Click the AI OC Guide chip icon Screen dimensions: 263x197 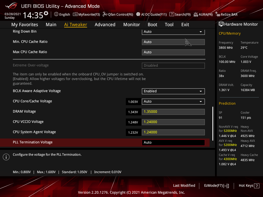coord(138,14)
